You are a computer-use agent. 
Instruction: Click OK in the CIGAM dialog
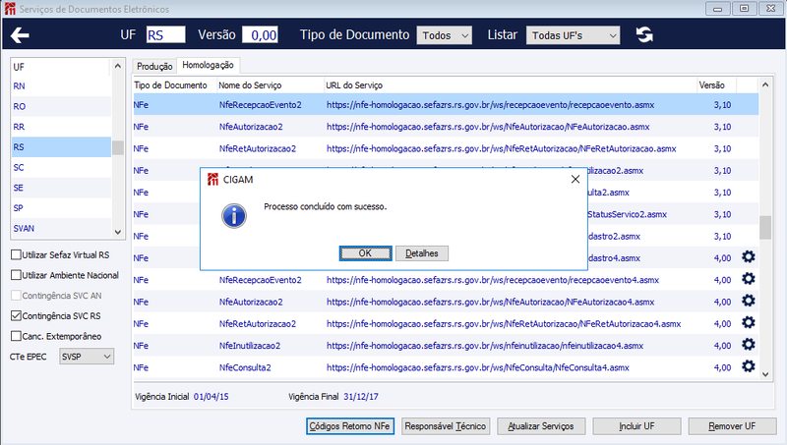coord(365,253)
